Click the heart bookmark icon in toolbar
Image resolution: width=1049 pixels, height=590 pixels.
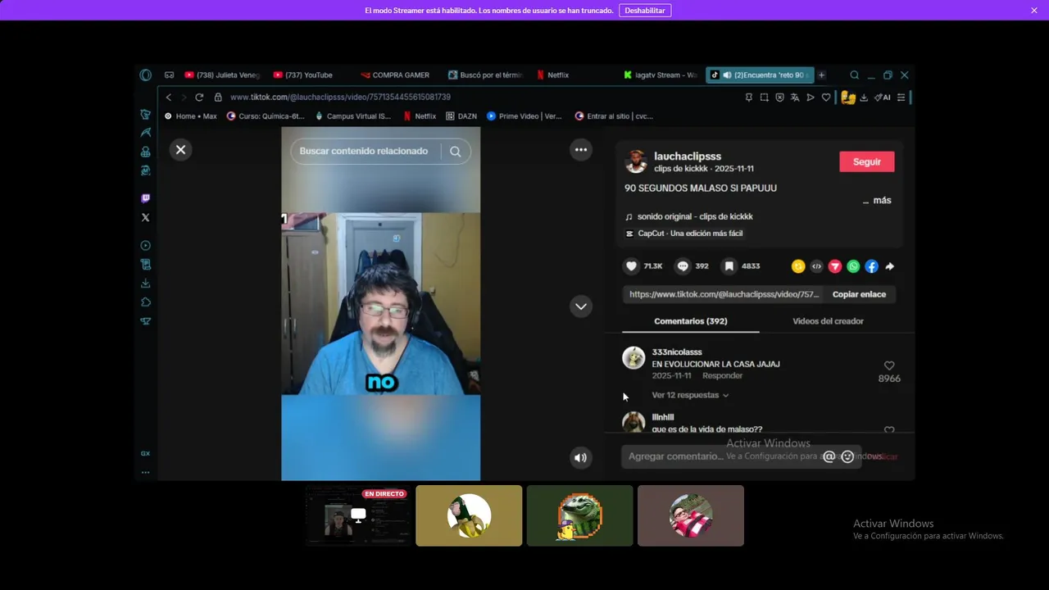826,98
